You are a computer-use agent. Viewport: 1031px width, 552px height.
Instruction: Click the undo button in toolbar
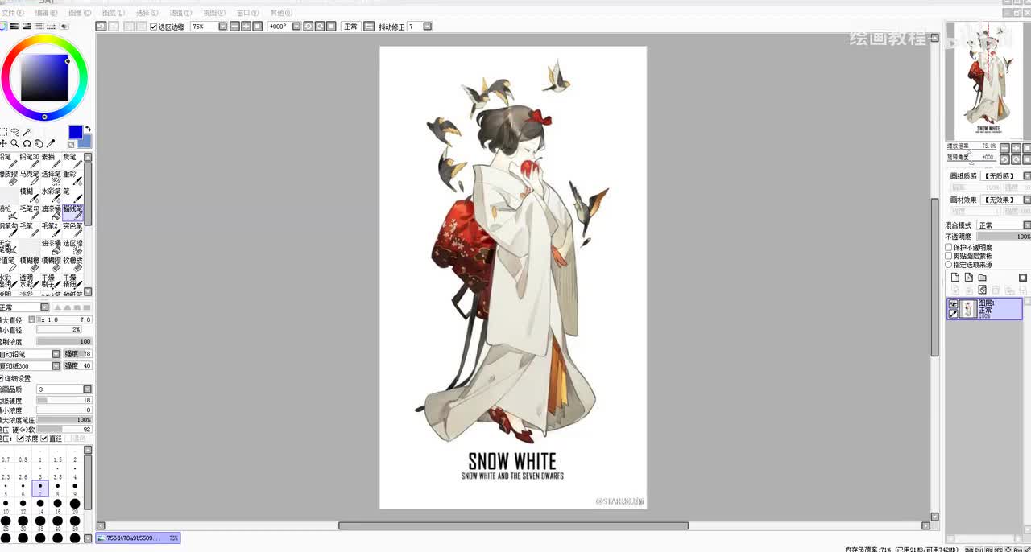coord(101,26)
